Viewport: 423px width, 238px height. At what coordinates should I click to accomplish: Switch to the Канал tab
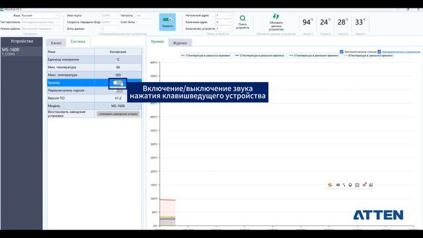(x=56, y=43)
